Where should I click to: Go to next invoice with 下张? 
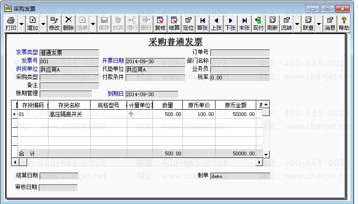tap(230, 24)
